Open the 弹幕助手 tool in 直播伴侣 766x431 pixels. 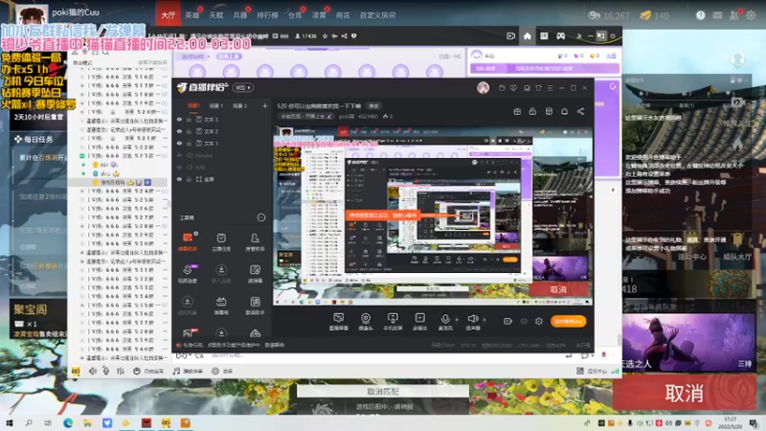click(x=188, y=241)
